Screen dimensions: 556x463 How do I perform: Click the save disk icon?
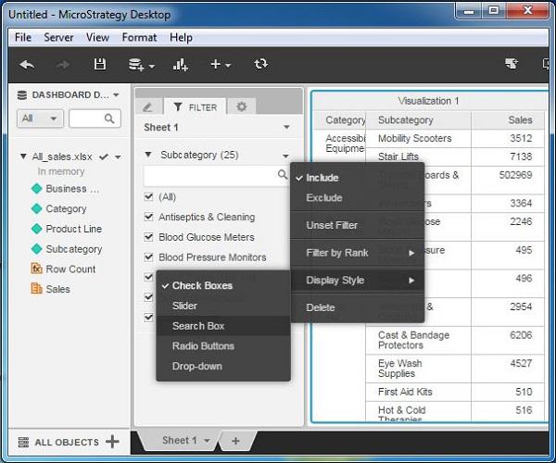pos(100,65)
